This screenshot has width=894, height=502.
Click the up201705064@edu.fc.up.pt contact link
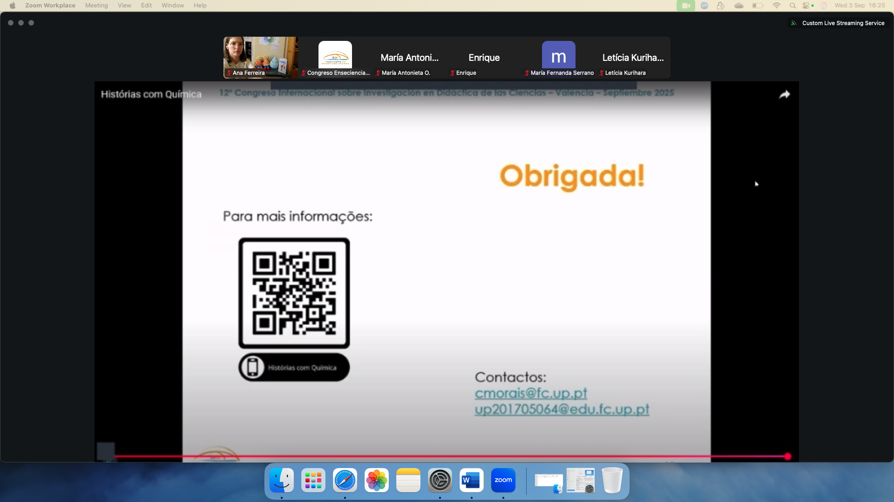pos(562,409)
